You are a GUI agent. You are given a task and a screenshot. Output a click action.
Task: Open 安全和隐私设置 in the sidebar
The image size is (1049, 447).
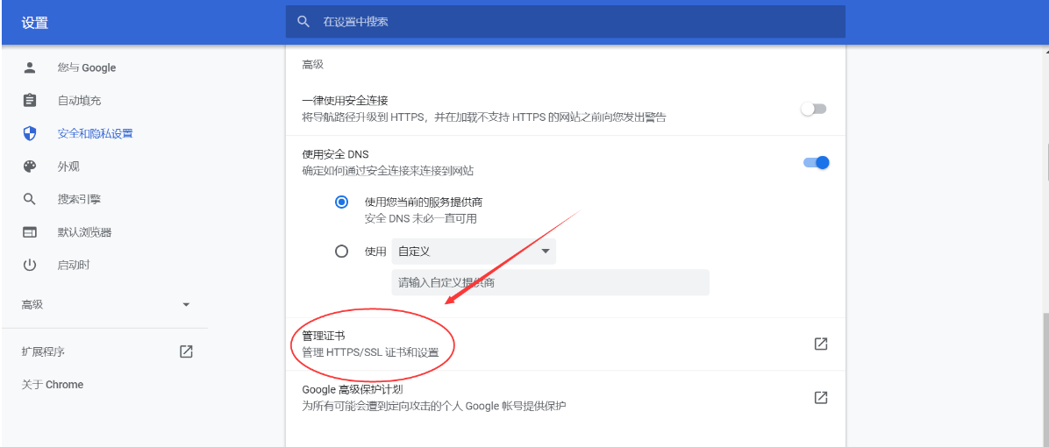point(95,133)
